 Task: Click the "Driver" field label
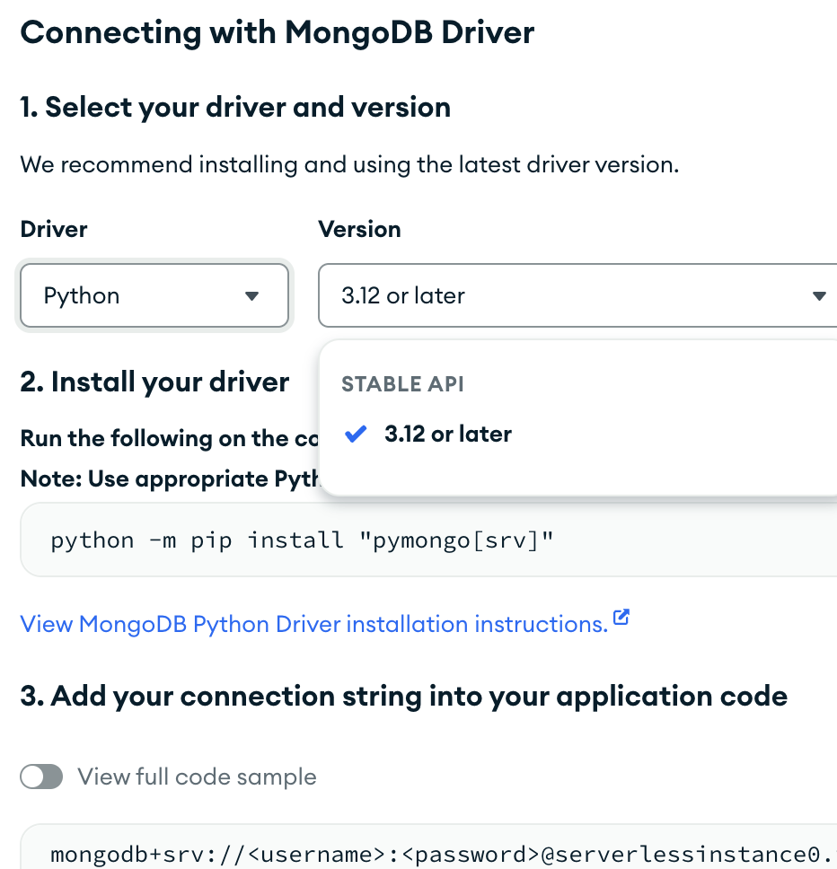click(x=54, y=229)
